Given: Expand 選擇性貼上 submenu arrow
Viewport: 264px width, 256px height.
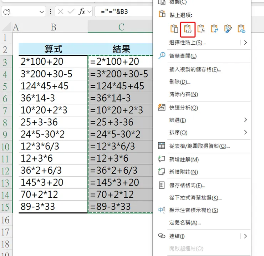Looking at the screenshot, I should click(245, 43).
